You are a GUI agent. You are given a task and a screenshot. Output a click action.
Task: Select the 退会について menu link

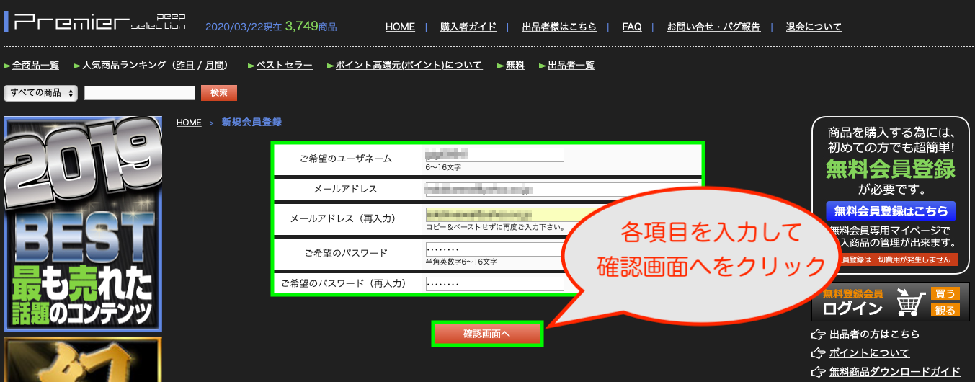(814, 27)
